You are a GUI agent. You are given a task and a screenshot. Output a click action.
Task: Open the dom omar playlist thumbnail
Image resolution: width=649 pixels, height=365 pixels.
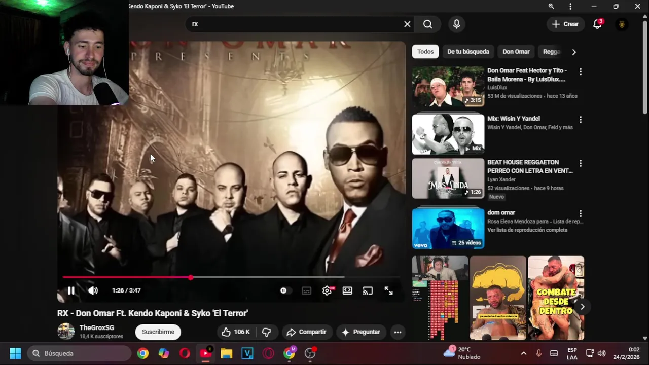(x=448, y=229)
